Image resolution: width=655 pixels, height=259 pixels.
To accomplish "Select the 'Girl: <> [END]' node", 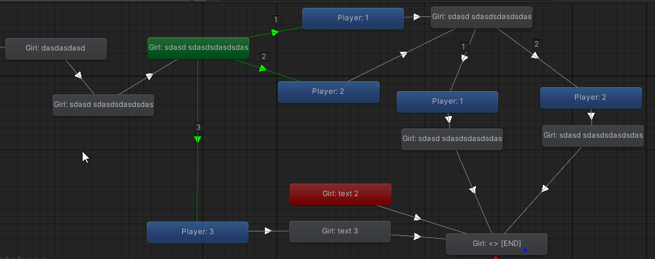I will click(x=497, y=244).
